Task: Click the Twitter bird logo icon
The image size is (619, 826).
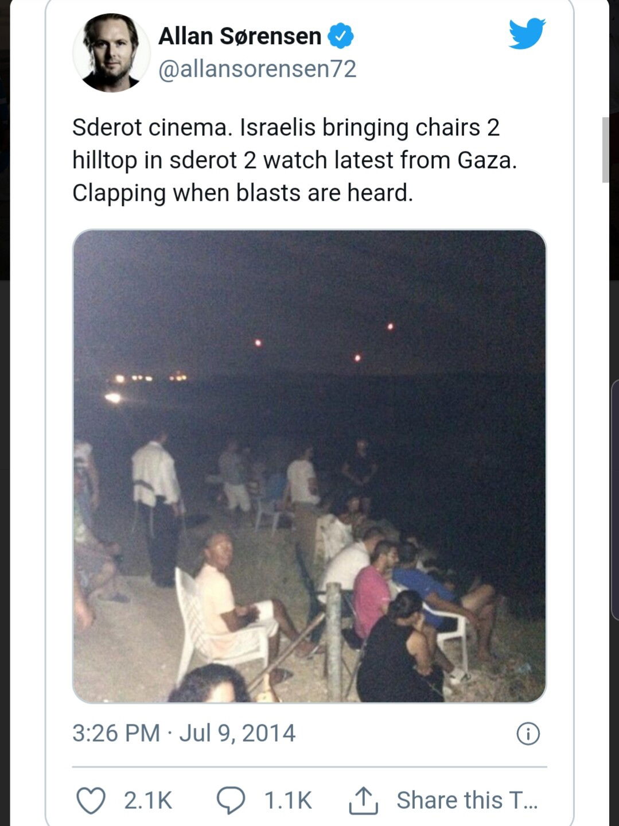Action: point(527,34)
